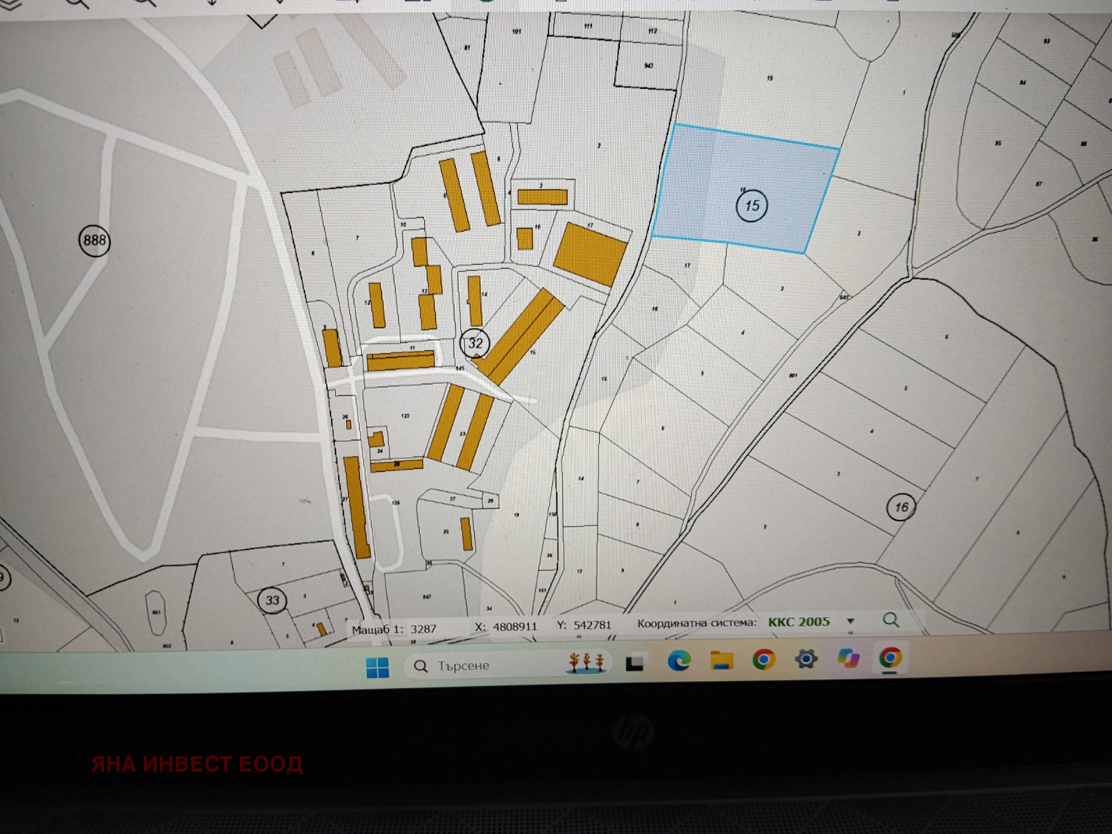Click the trees widget in the taskbar search box
The height and width of the screenshot is (834, 1112).
[x=588, y=662]
